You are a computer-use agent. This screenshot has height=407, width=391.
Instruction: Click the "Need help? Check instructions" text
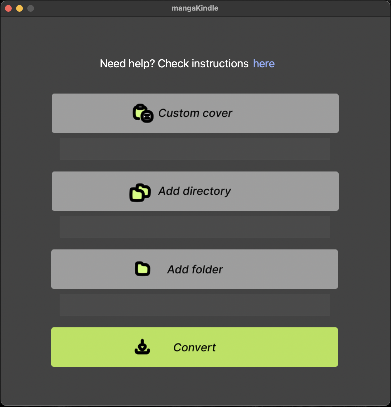pos(174,64)
